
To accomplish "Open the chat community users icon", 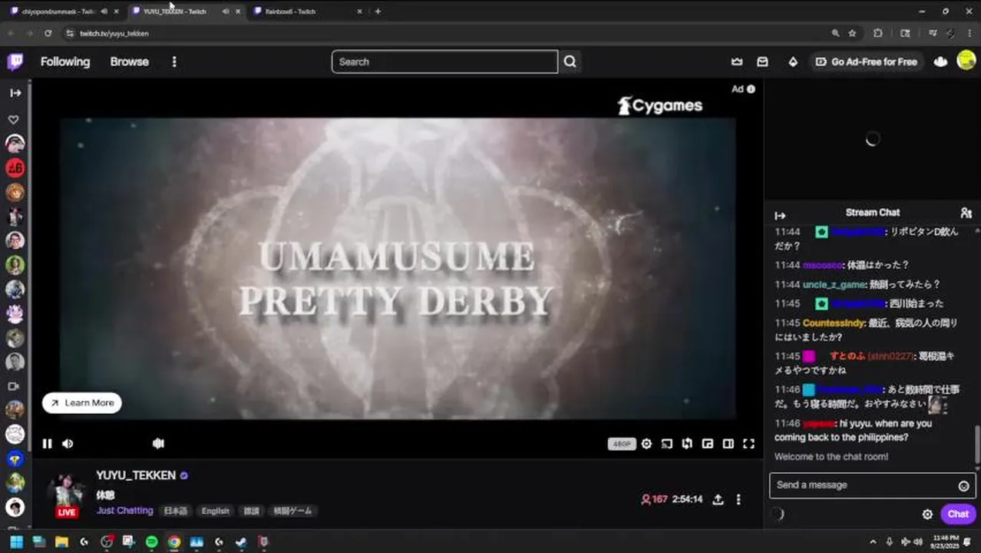I will [966, 213].
